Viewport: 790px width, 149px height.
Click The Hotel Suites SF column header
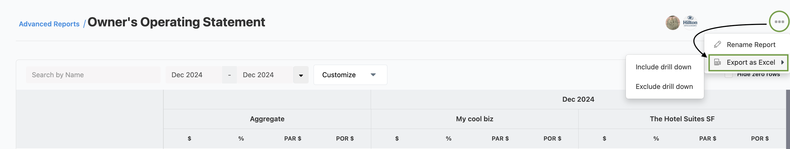(x=682, y=119)
